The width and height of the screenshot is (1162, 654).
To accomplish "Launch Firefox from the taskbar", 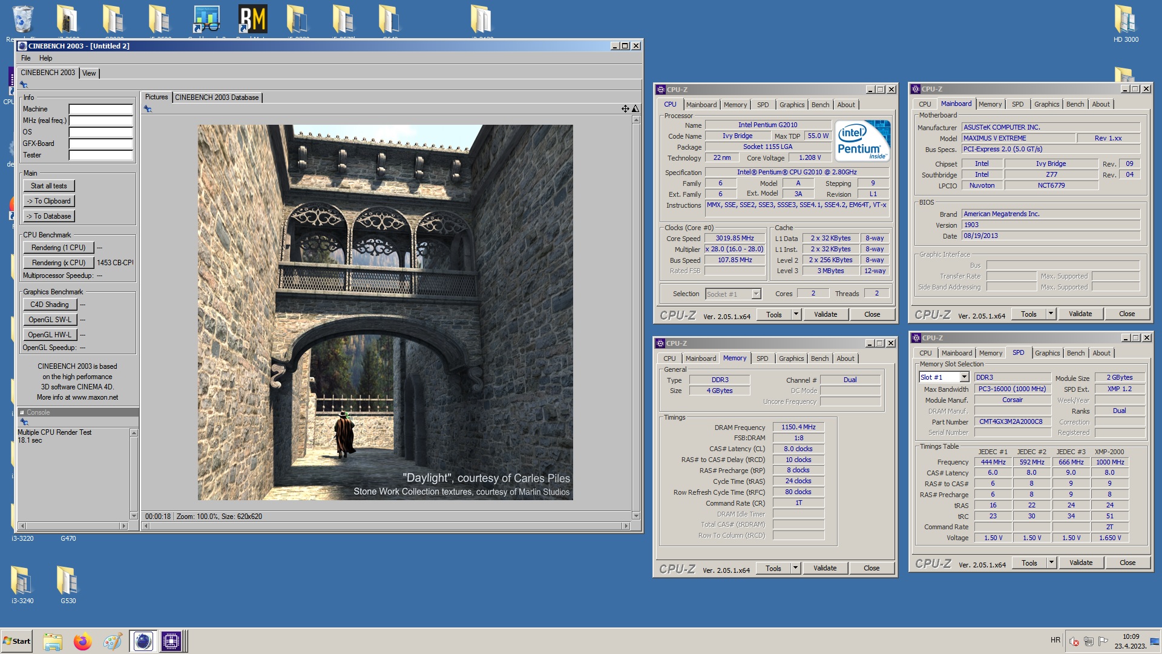I will click(x=82, y=641).
